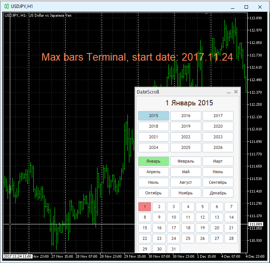Choose month Февраль
The height and width of the screenshot is (263, 270).
tap(186, 161)
